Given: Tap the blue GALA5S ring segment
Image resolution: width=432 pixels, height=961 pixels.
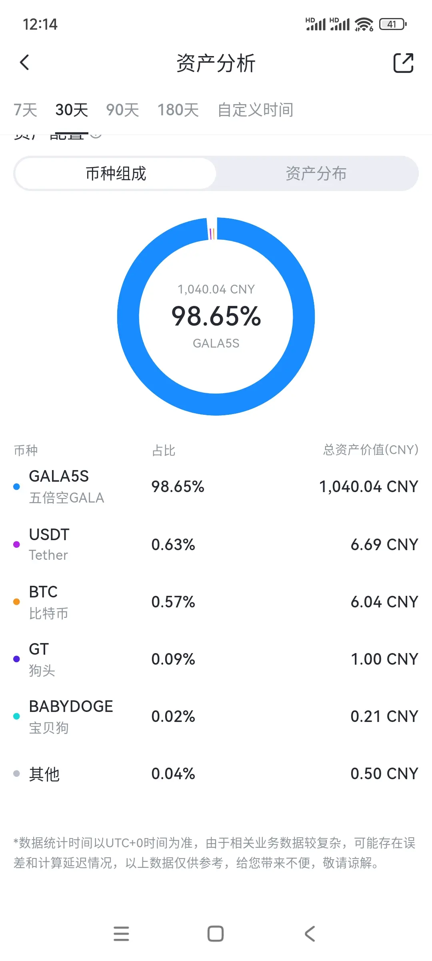Looking at the screenshot, I should (304, 316).
